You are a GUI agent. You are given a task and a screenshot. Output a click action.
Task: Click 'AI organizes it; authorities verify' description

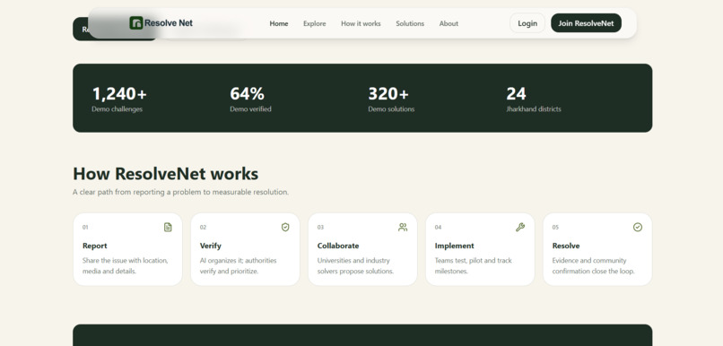239,266
